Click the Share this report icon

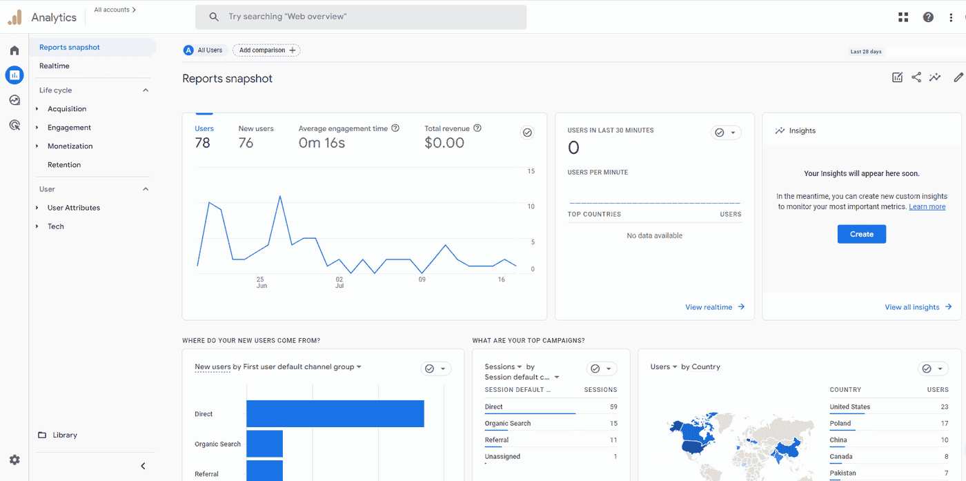916,77
